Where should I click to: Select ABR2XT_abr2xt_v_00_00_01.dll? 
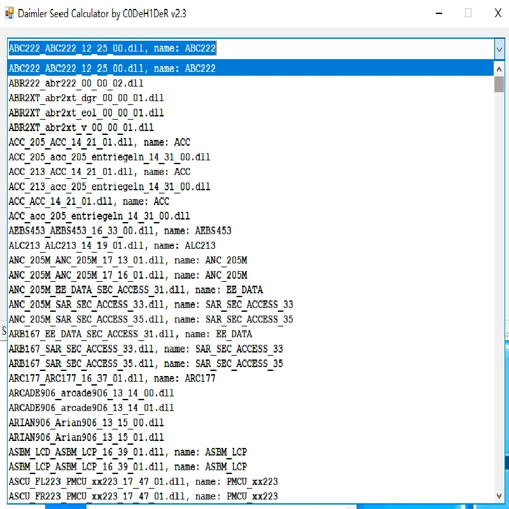click(250, 128)
